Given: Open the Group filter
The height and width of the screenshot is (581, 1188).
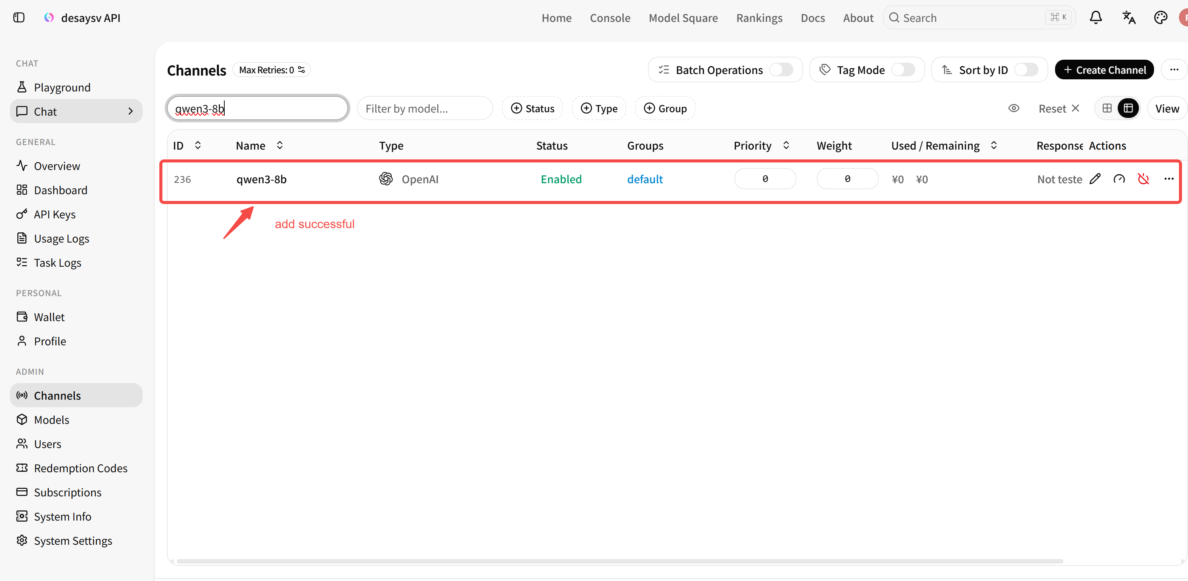Looking at the screenshot, I should tap(665, 108).
